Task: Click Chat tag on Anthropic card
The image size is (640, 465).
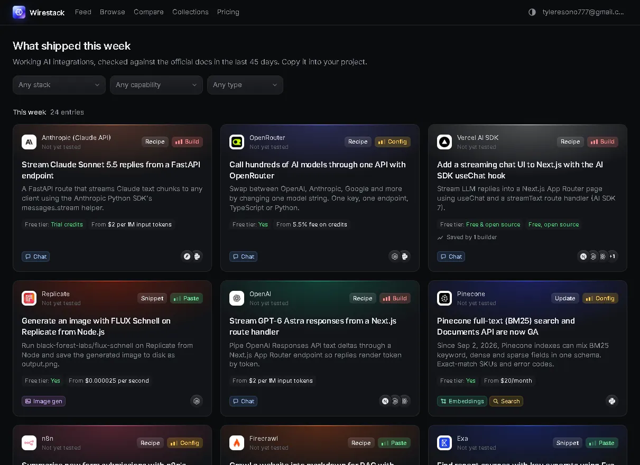Action: pos(35,257)
